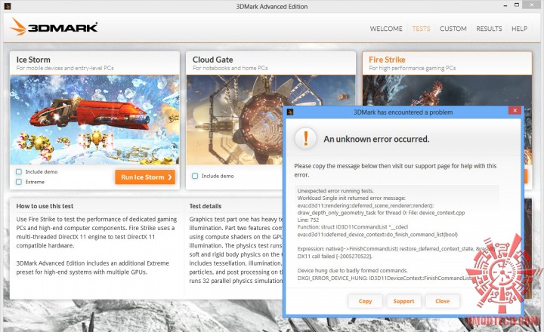
Task: Click the Fire Strike test title
Action: click(387, 60)
